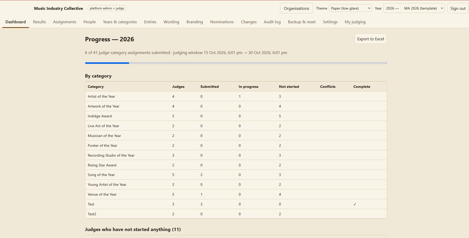Viewport: 469px width, 238px height.
Task: Select Punter of the Year row
Action: pos(236,145)
